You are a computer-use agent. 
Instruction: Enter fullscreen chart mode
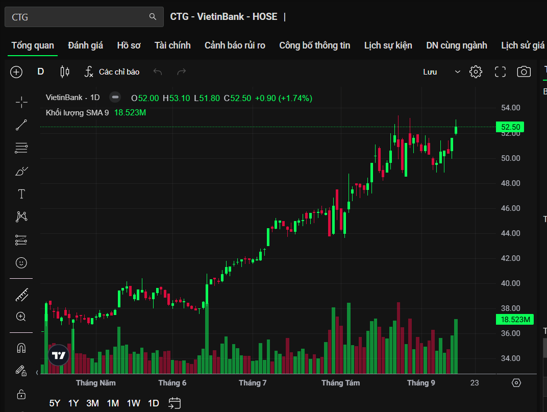(x=500, y=72)
